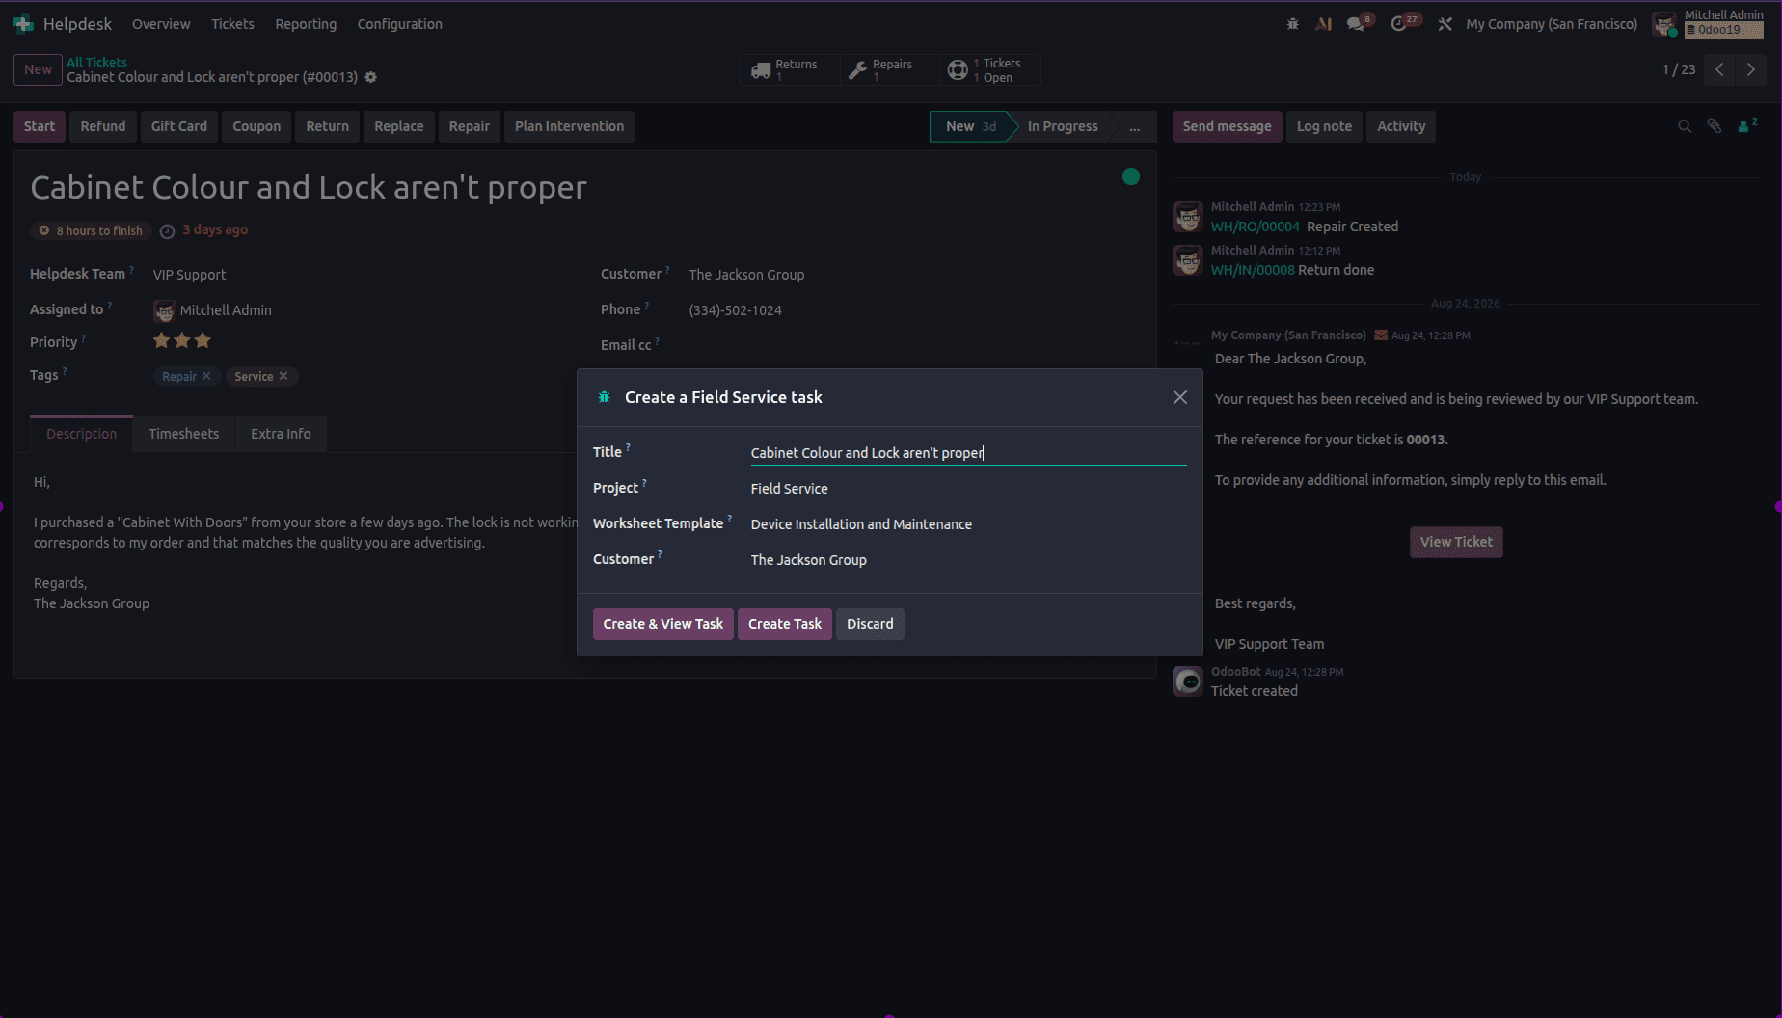This screenshot has height=1018, width=1782.
Task: Set priority to second star
Action: coord(182,340)
